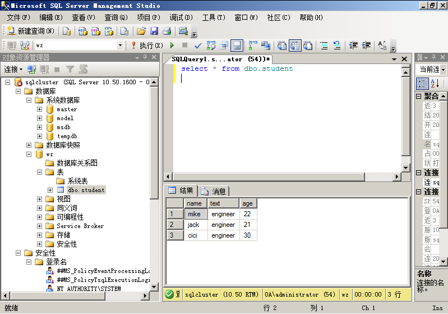Uncomment the selected lines icon

point(337,45)
